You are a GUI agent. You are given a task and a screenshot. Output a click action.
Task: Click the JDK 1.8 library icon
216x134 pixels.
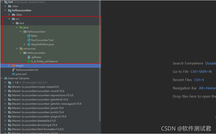(x=10, y=83)
